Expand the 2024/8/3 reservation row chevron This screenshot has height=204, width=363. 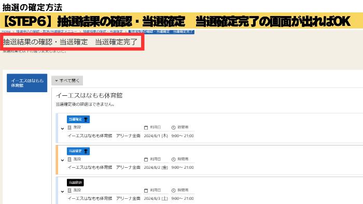click(x=63, y=191)
